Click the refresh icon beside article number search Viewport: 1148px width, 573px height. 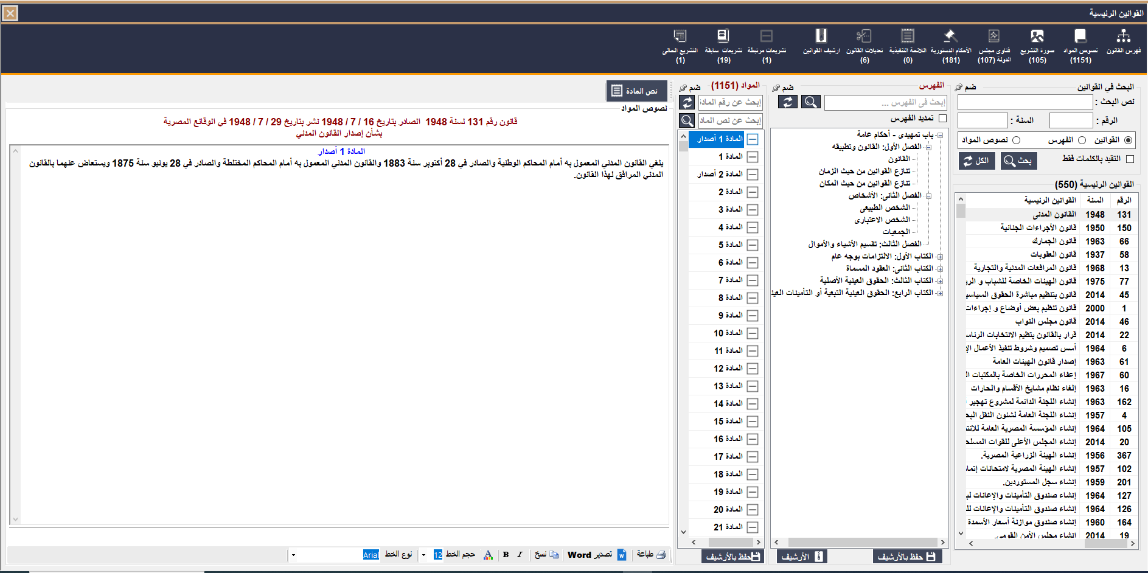point(687,102)
